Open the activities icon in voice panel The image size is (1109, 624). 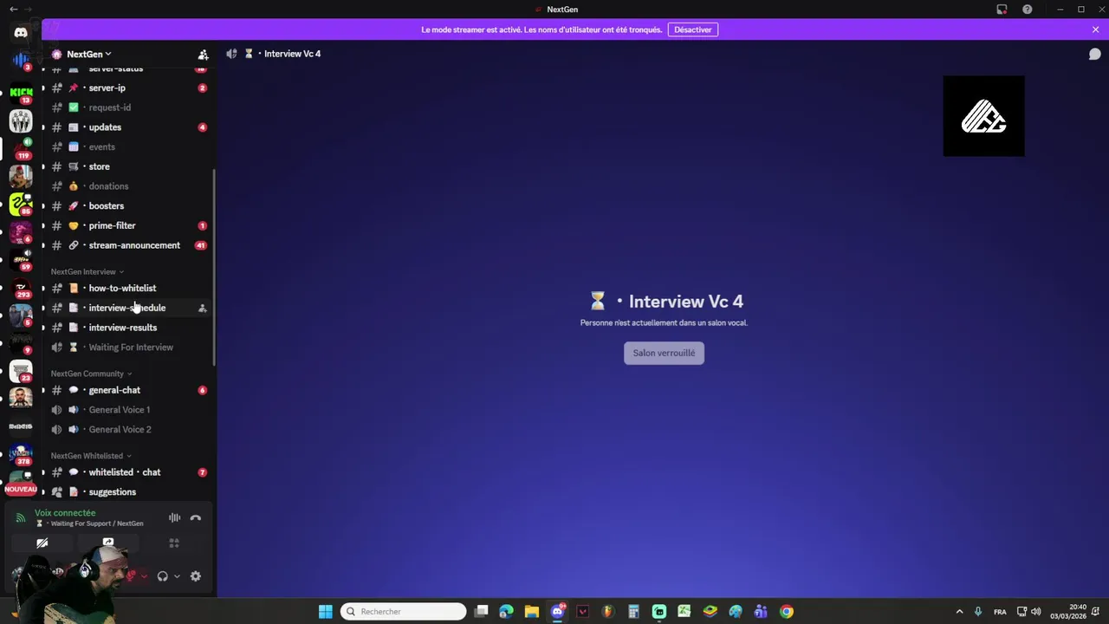point(174,543)
